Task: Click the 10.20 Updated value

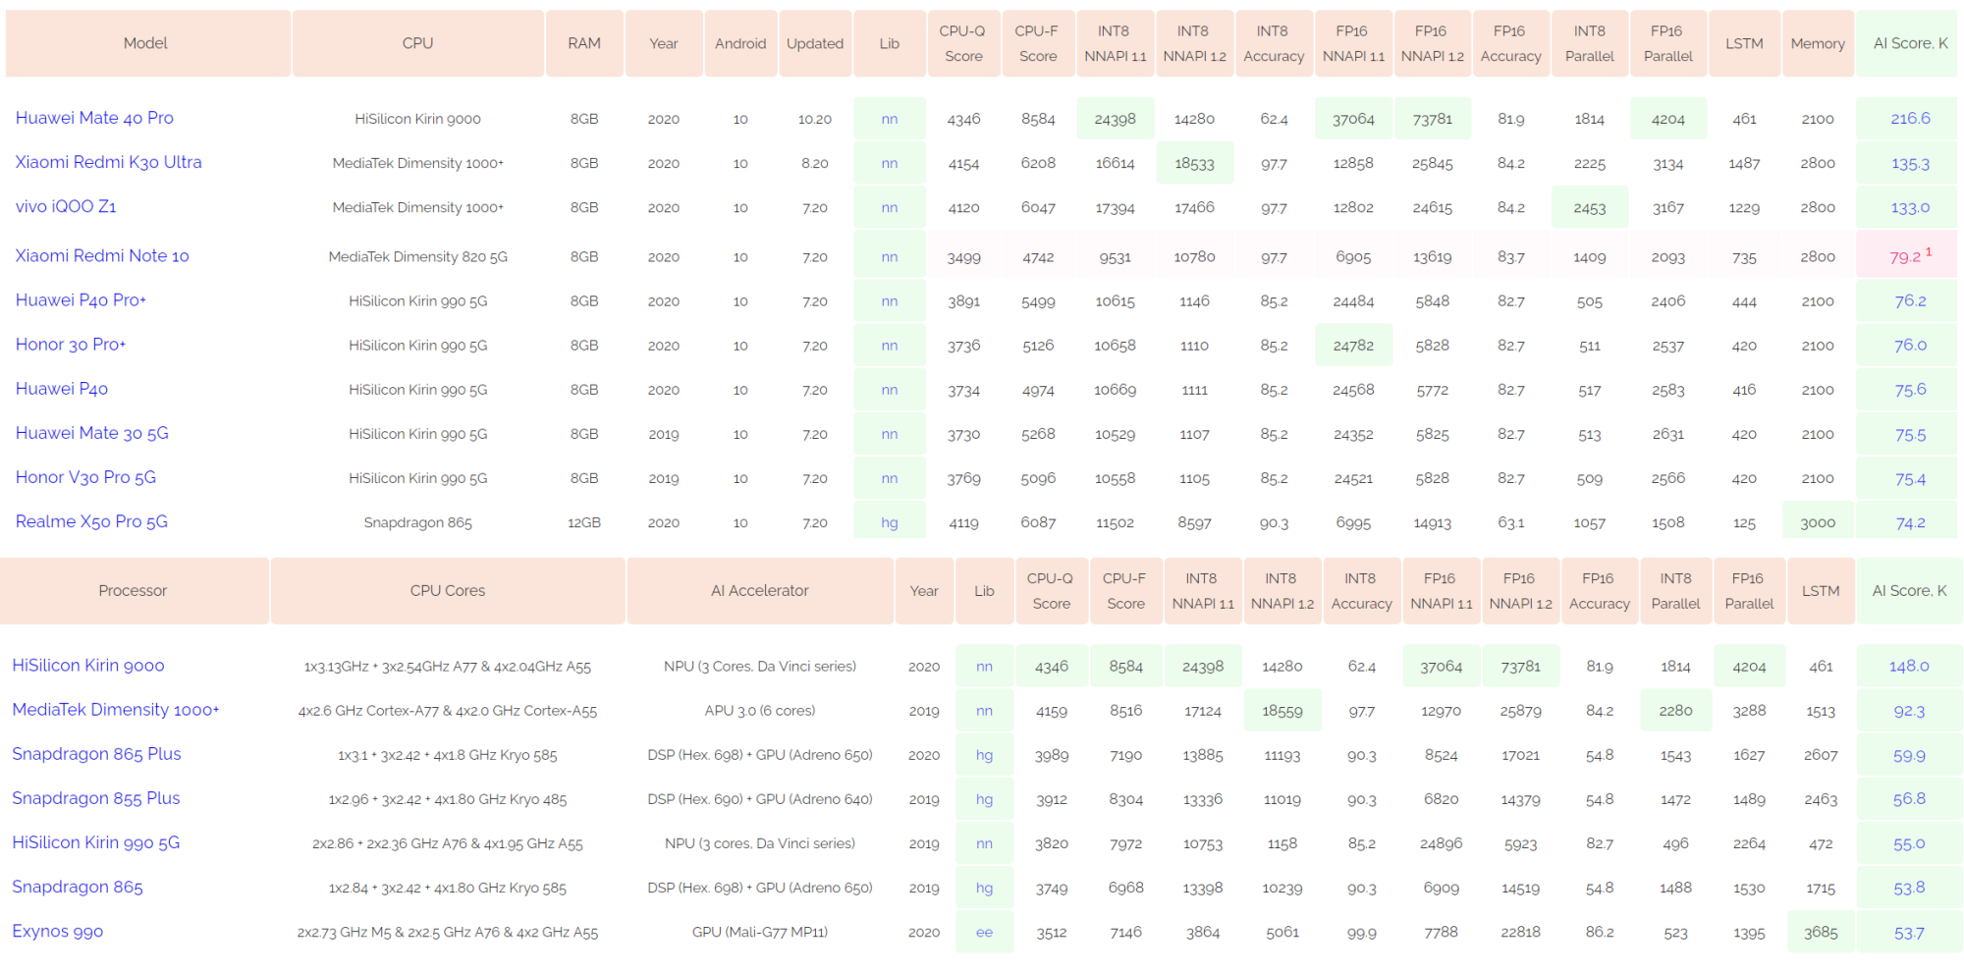Action: (x=815, y=119)
